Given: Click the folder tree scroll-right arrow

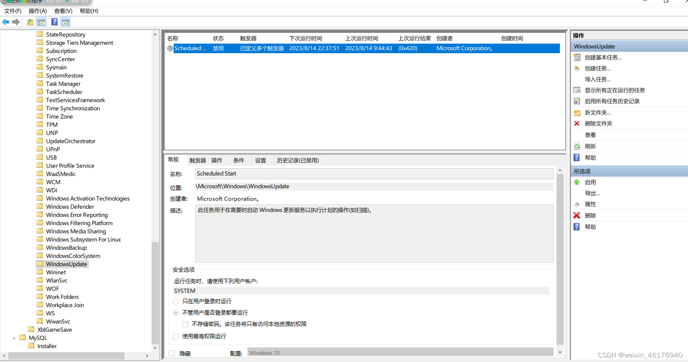Looking at the screenshot, I should (x=147, y=355).
